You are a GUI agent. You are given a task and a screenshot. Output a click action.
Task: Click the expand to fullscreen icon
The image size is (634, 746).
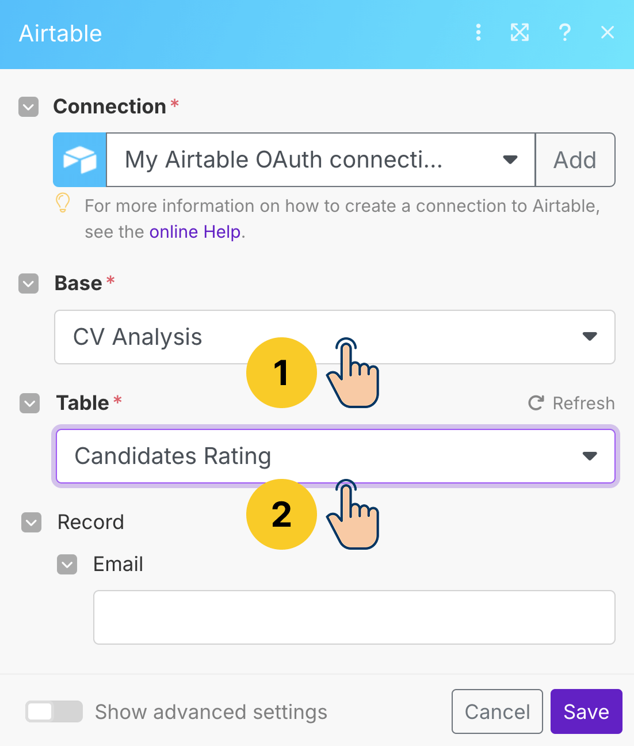coord(520,33)
